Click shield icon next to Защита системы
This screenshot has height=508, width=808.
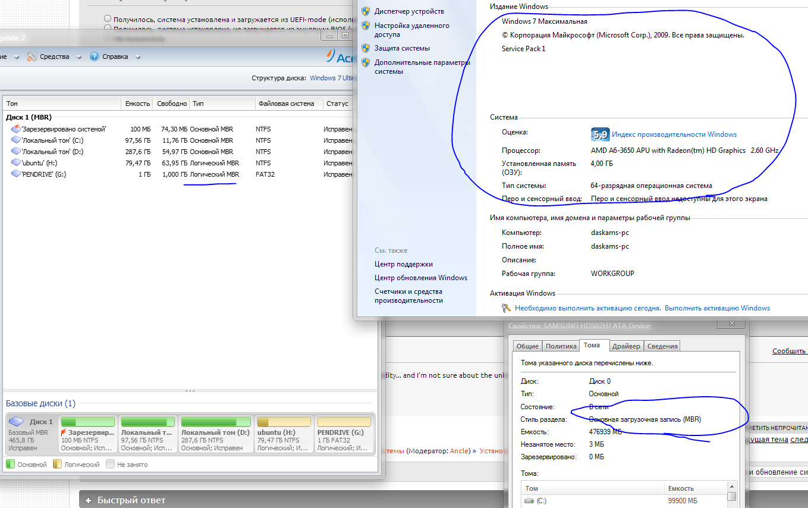tap(366, 48)
